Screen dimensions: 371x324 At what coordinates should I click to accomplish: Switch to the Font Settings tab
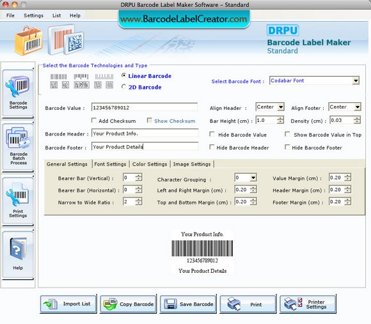110,164
